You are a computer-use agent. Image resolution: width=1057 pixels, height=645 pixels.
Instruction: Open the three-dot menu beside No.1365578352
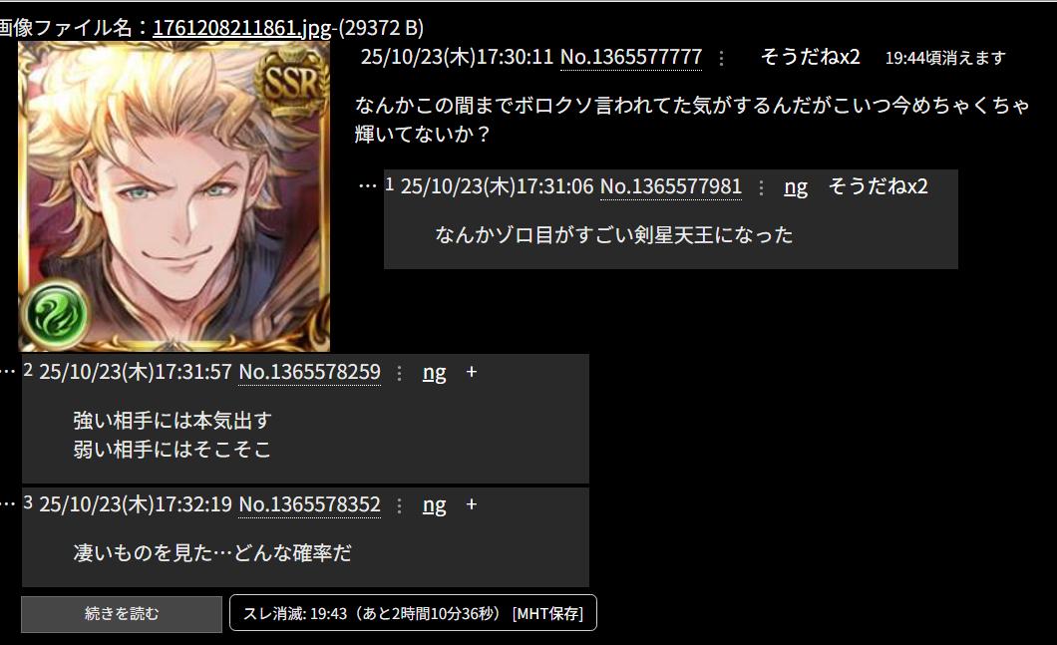point(400,505)
